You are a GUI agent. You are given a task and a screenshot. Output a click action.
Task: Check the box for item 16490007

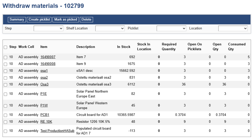[6, 57]
